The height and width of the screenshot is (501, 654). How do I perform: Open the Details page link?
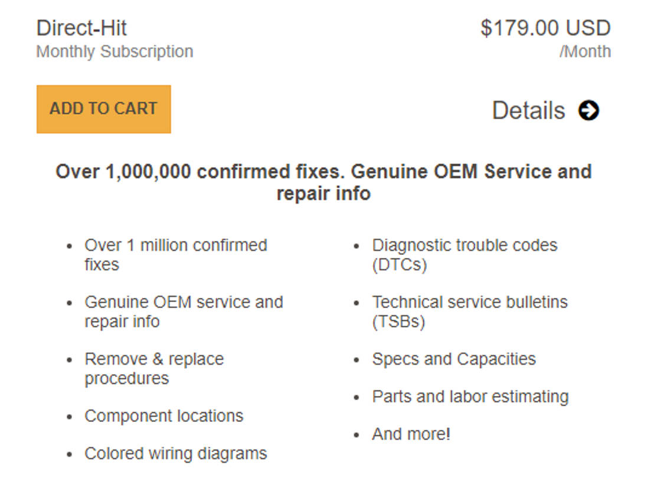pos(529,110)
